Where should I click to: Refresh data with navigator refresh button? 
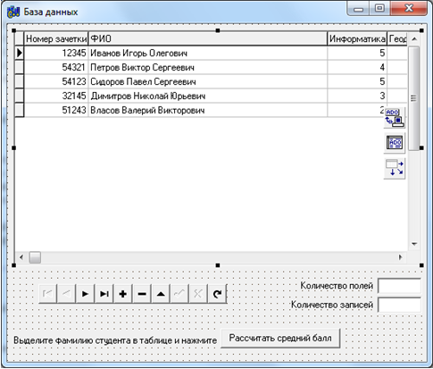point(217,294)
